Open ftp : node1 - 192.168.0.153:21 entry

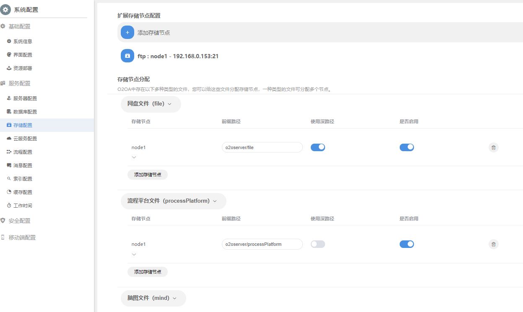(x=178, y=56)
